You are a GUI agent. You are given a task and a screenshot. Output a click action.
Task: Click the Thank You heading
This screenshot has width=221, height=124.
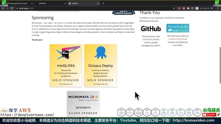tap(150, 13)
